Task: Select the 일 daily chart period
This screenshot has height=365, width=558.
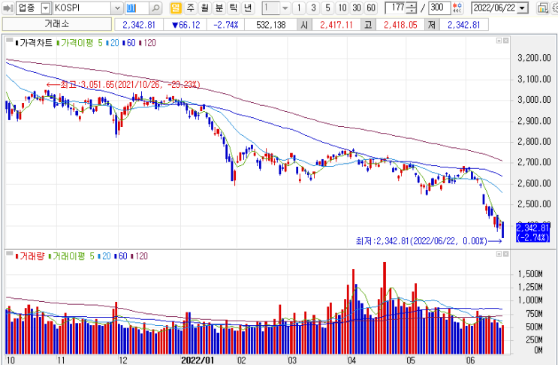Action: (176, 8)
